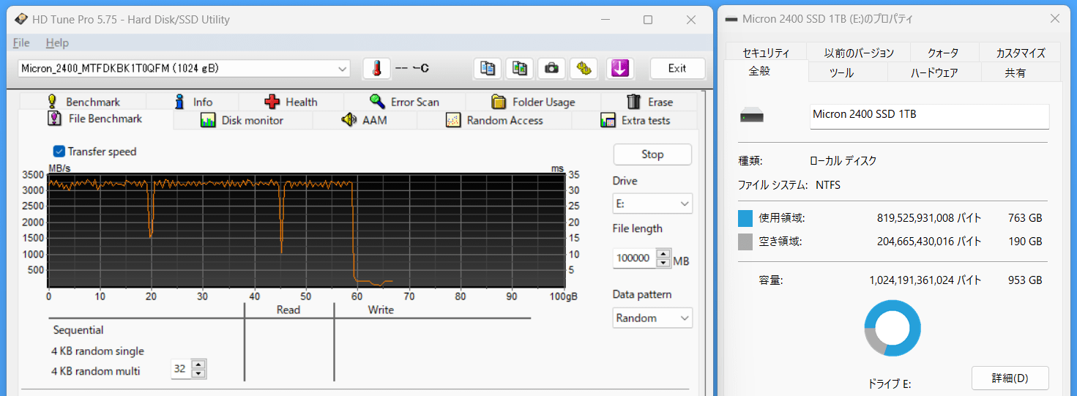Viewport: 1077px width, 396px height.
Task: Open the Folder Usage tab
Action: pyautogui.click(x=533, y=102)
